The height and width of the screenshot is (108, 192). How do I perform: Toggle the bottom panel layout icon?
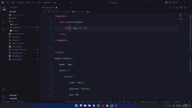170,2
